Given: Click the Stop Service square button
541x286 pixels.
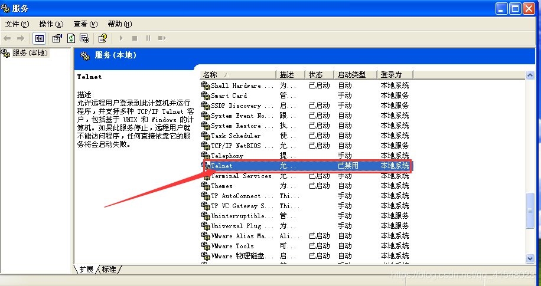Looking at the screenshot, I should tap(135, 38).
